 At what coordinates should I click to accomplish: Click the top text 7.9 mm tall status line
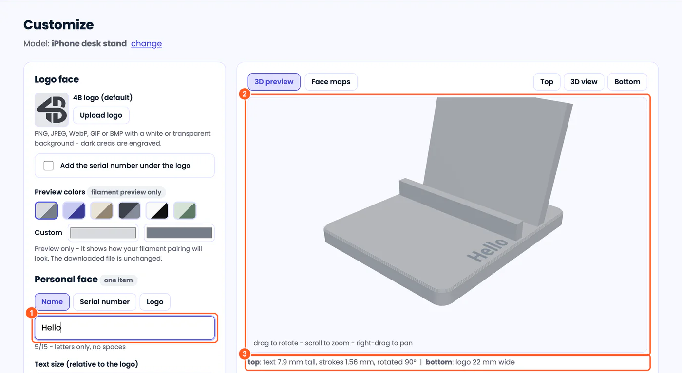[x=381, y=362]
